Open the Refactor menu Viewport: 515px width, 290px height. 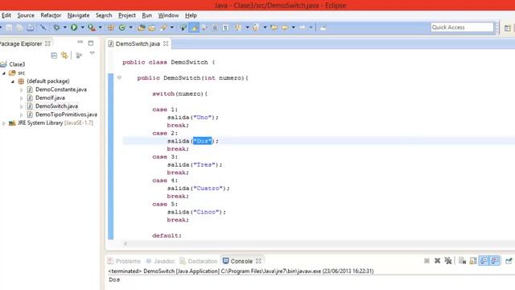point(51,15)
